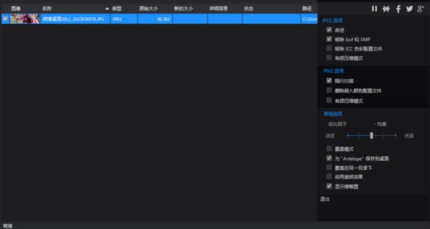Click the 质量 label beside slider

[x=409, y=136]
